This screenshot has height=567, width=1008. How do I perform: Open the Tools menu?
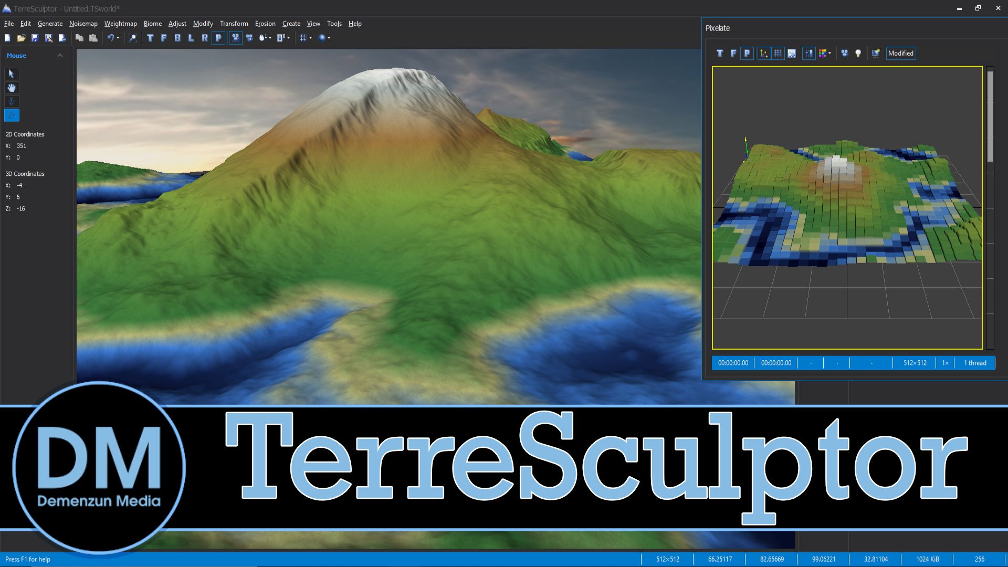pos(334,24)
